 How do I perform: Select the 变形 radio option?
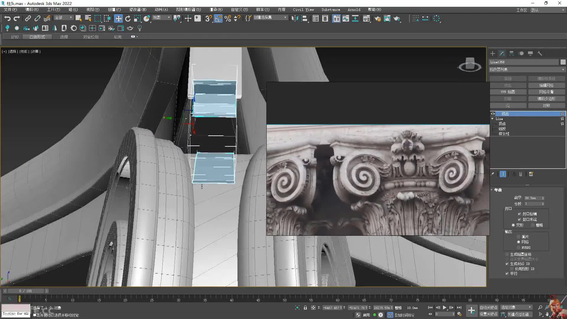513,225
